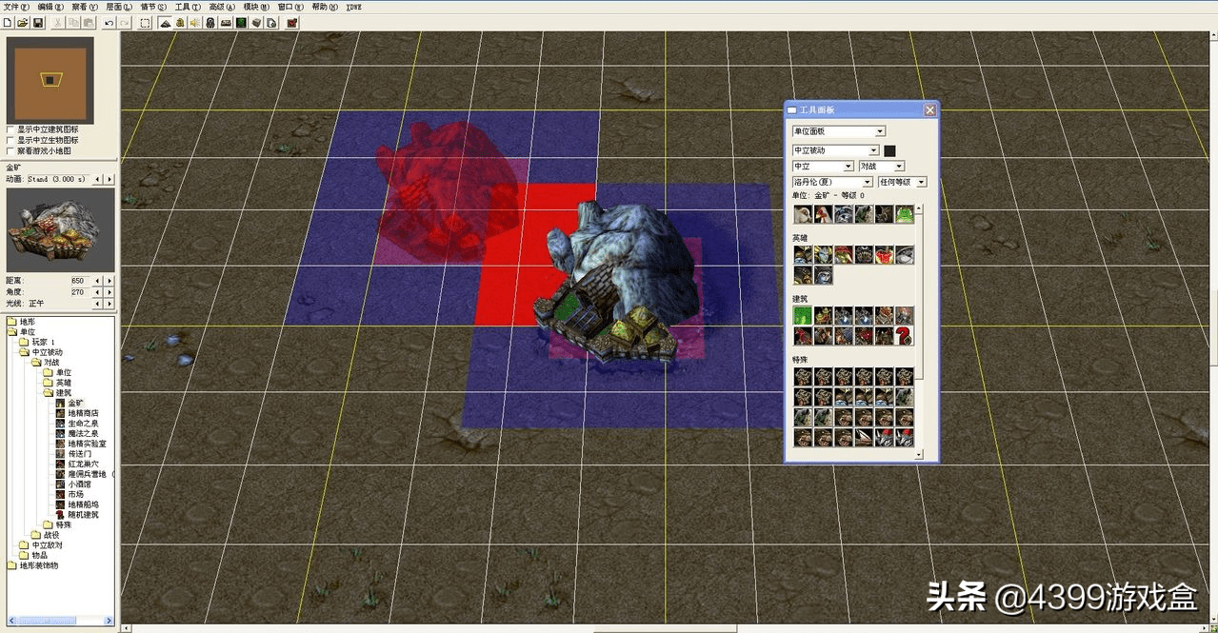Open the 工具 menu
Image resolution: width=1218 pixels, height=633 pixels.
pyautogui.click(x=188, y=7)
